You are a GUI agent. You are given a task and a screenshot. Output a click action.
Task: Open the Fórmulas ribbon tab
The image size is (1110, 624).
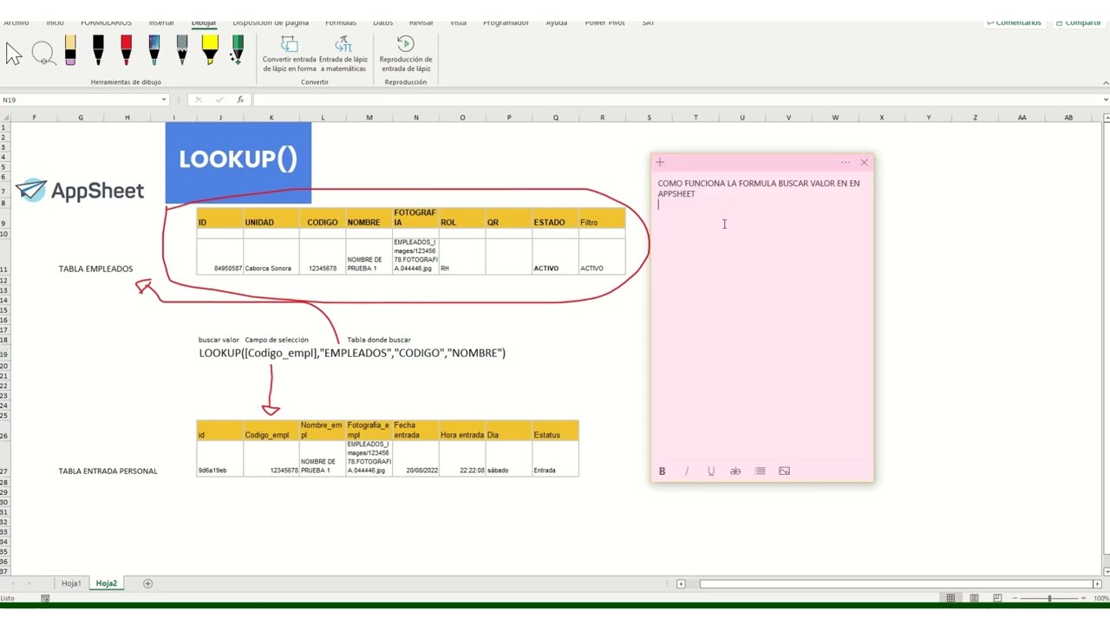341,23
